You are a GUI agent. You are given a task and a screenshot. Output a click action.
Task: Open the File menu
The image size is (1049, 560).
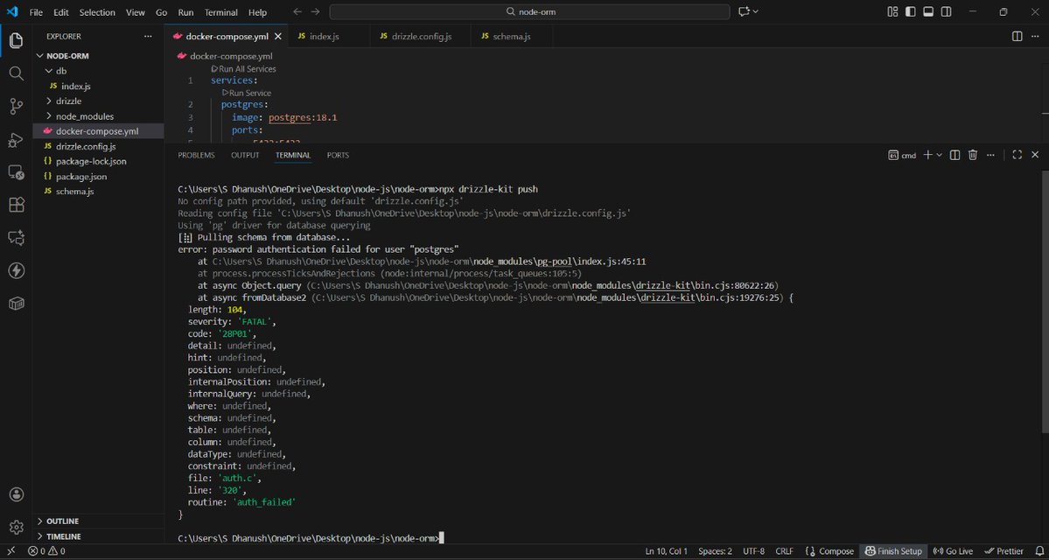point(36,12)
